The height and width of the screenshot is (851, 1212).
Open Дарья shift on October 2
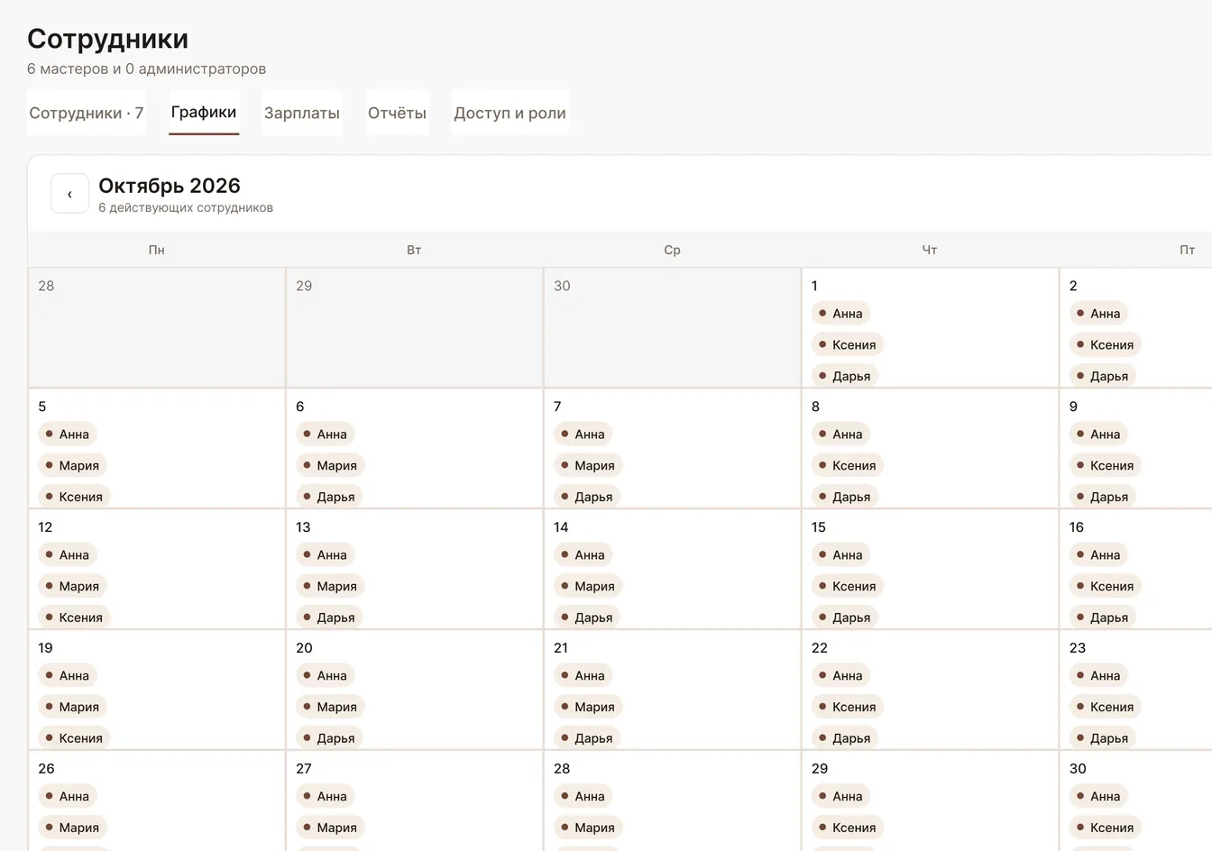(1102, 376)
